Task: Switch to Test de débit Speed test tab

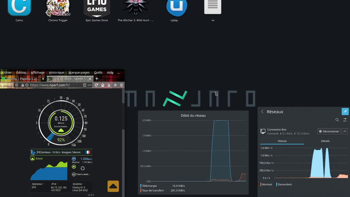Action: coord(69,79)
